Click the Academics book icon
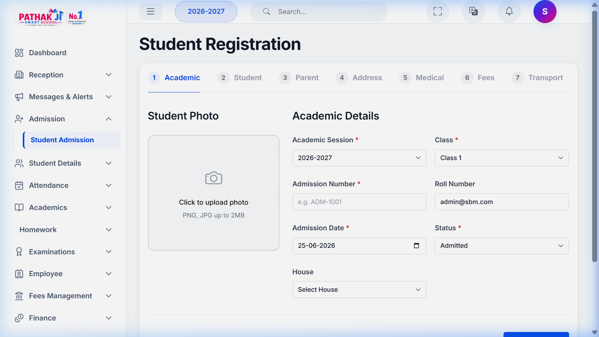This screenshot has height=337, width=599. (x=19, y=208)
